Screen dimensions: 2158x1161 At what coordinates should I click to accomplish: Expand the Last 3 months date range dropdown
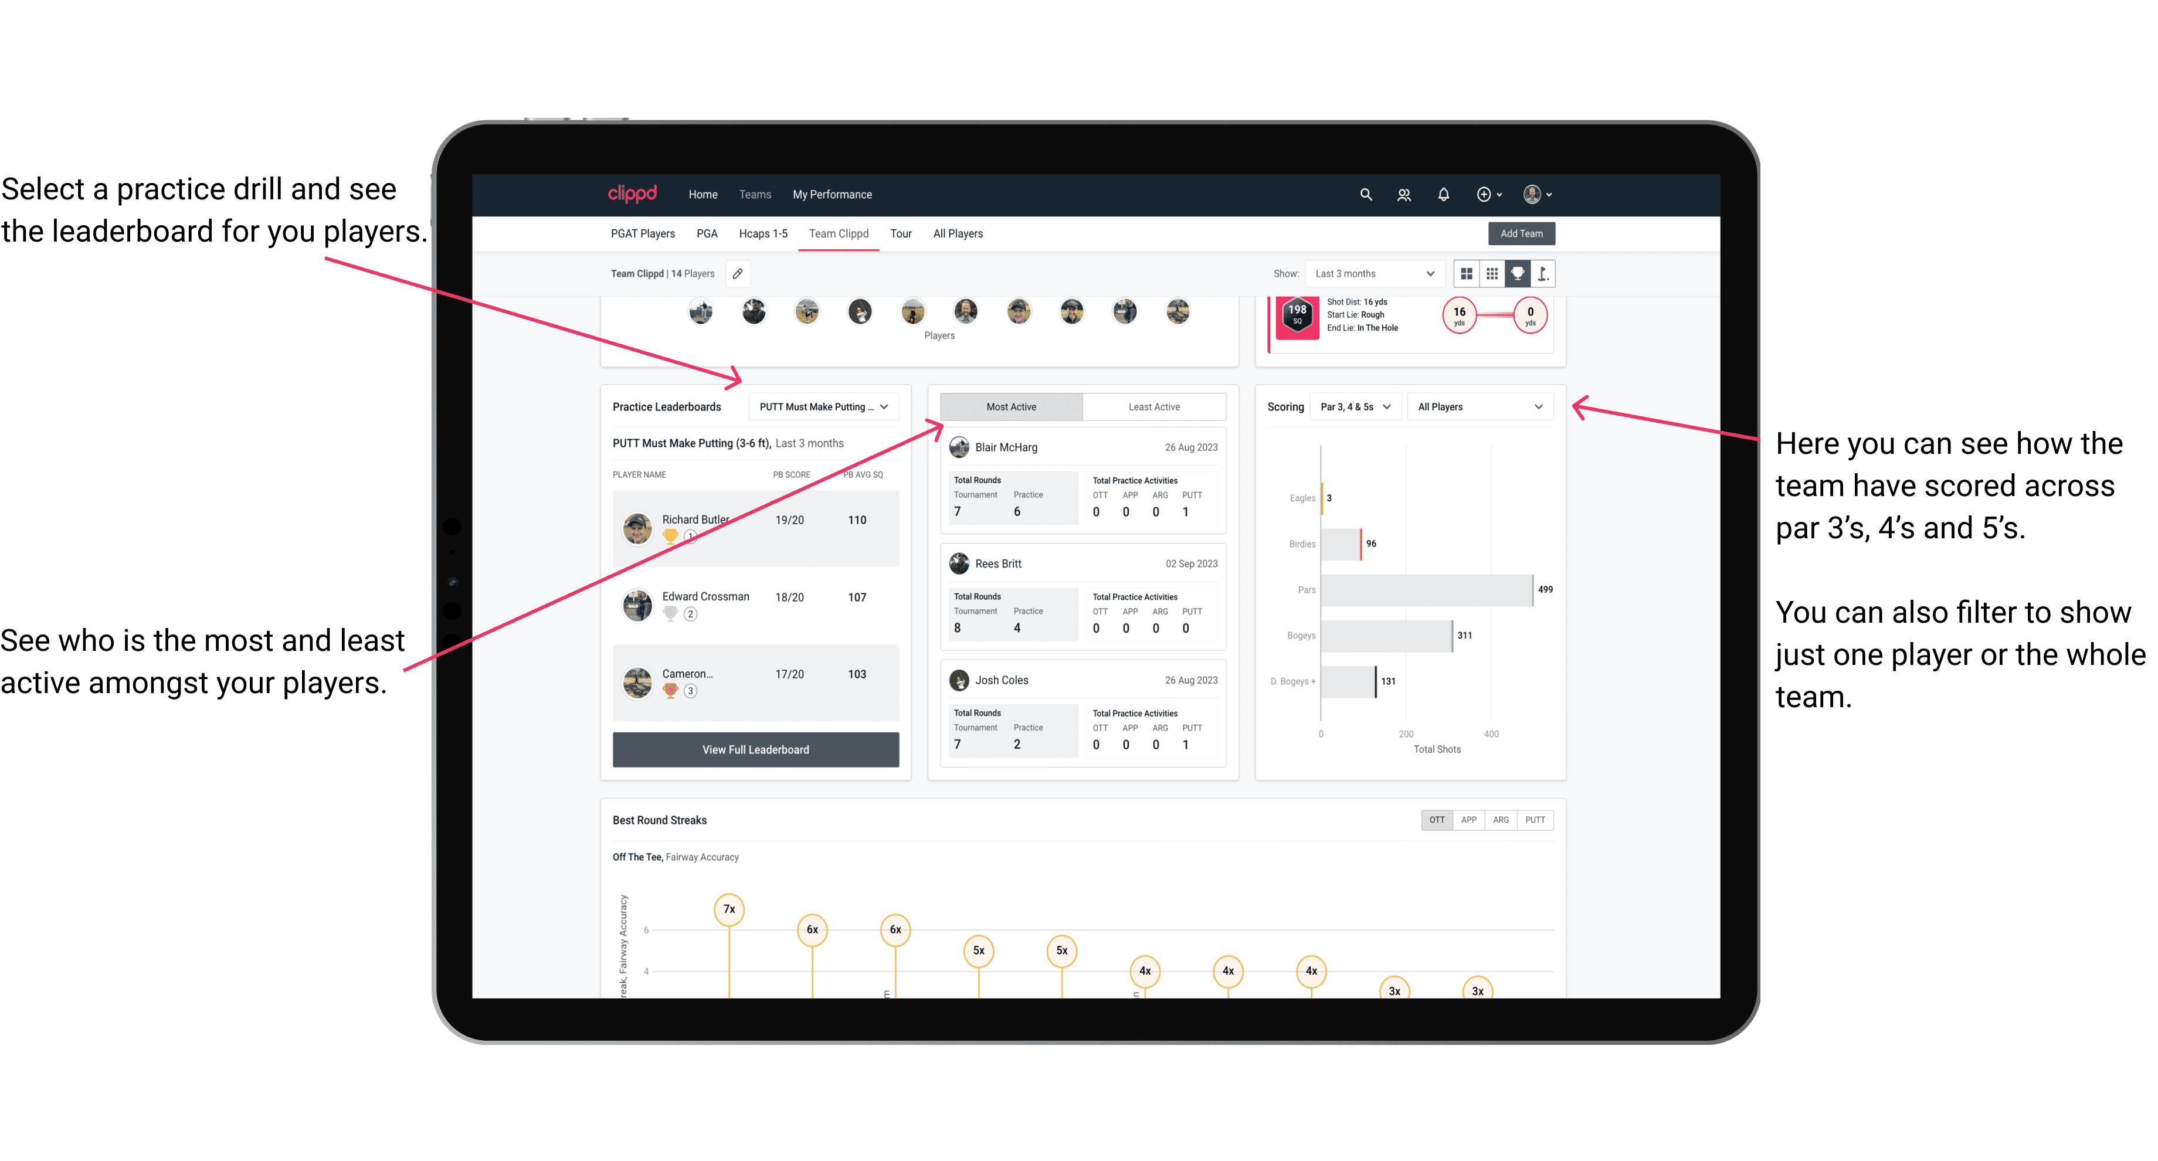pos(1373,273)
